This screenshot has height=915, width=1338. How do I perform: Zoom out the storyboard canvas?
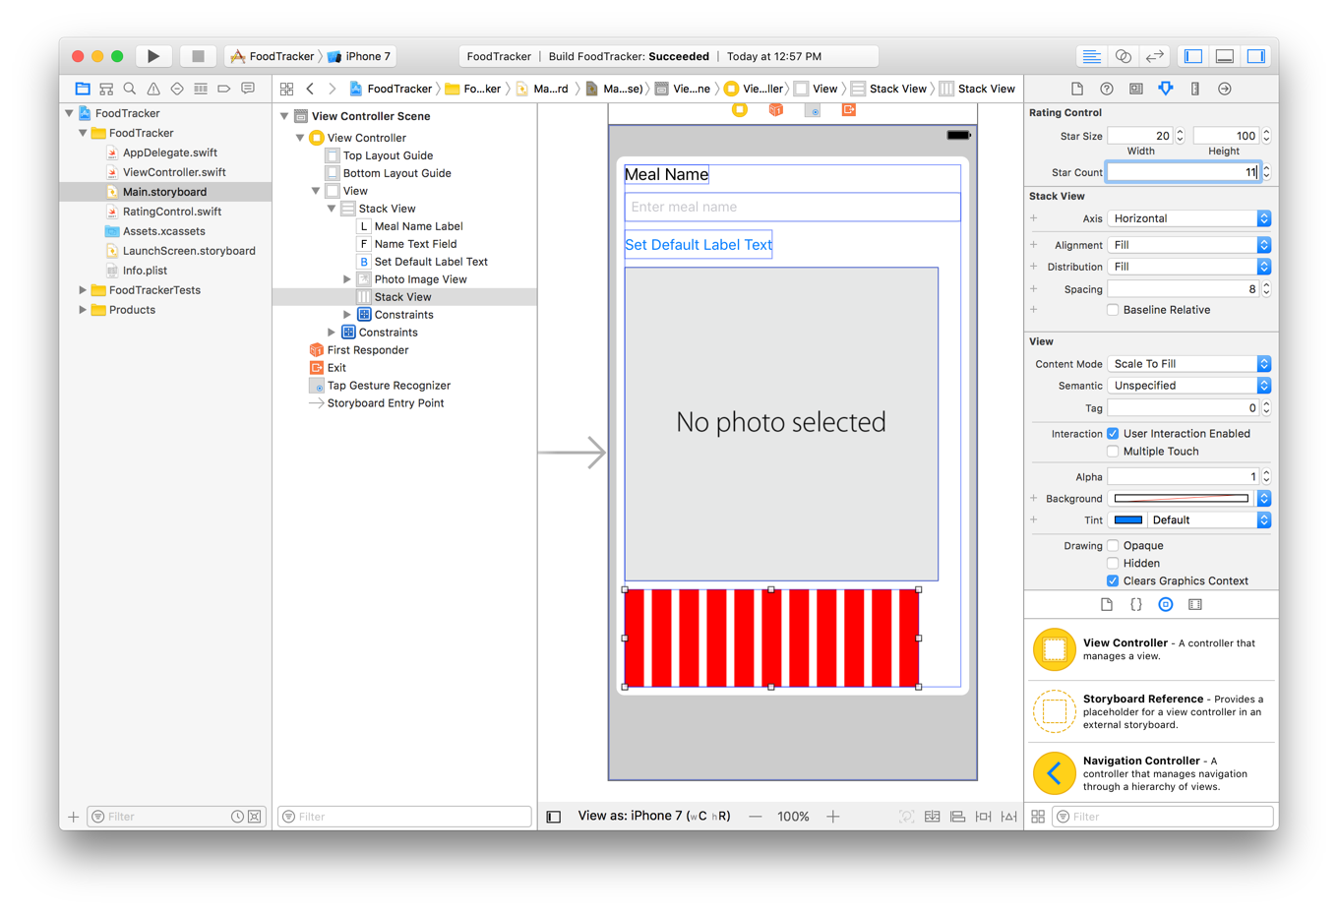tap(755, 817)
